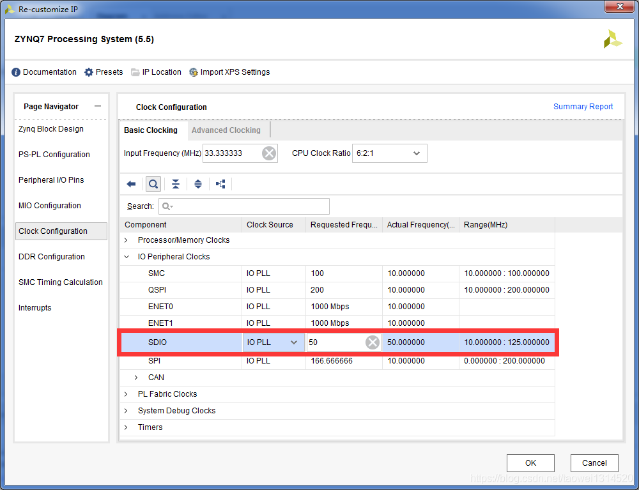
Task: Click the search field magnifier dropdown icon
Action: pos(167,206)
